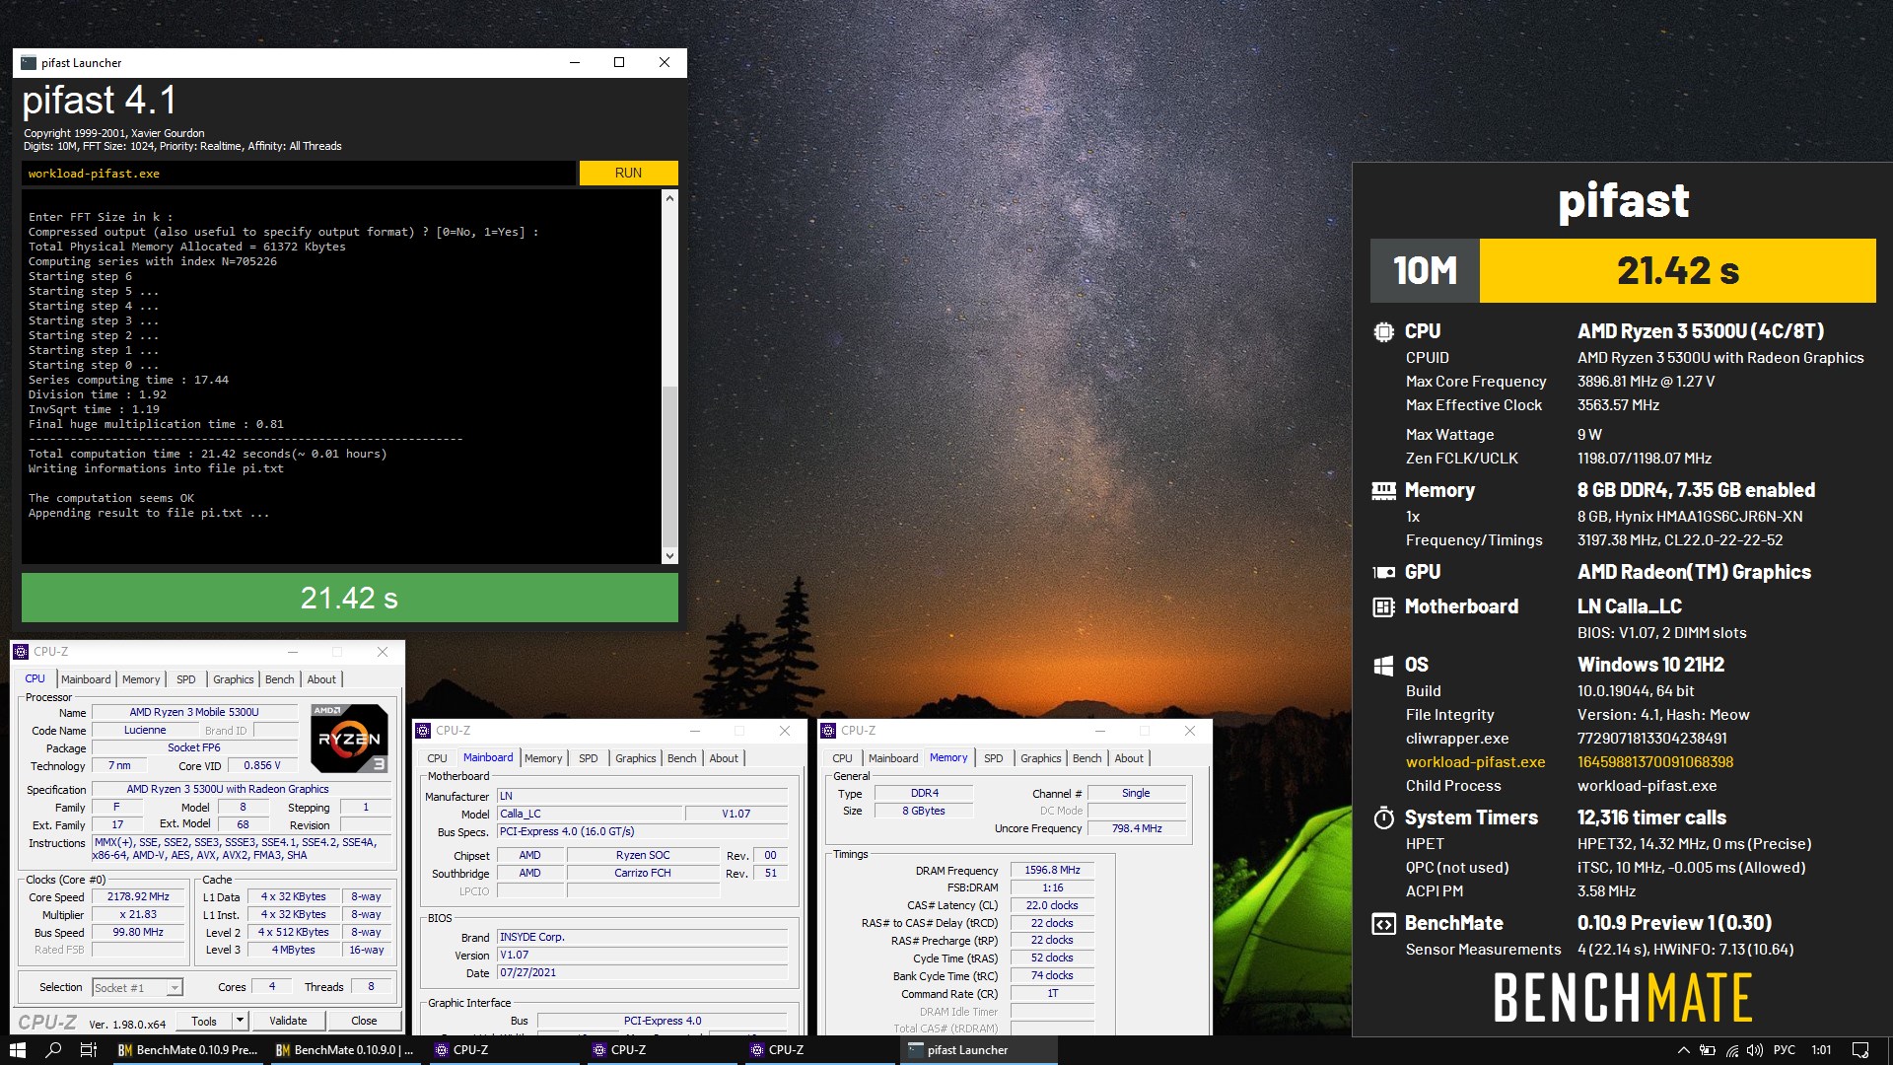Image resolution: width=1893 pixels, height=1065 pixels.
Task: Open the Windows Start menu
Action: [18, 1050]
